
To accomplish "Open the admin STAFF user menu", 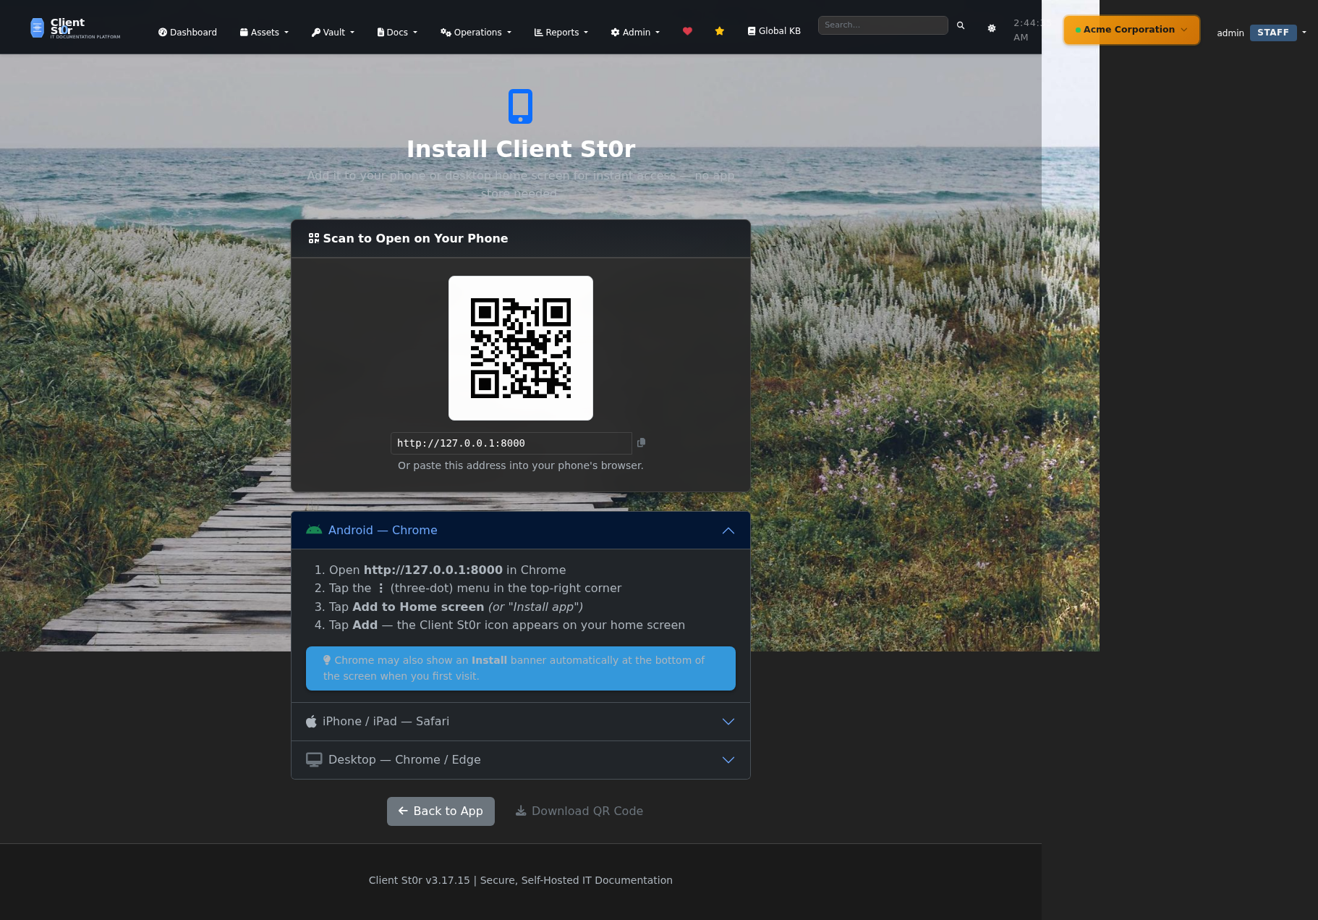I will pyautogui.click(x=1262, y=33).
